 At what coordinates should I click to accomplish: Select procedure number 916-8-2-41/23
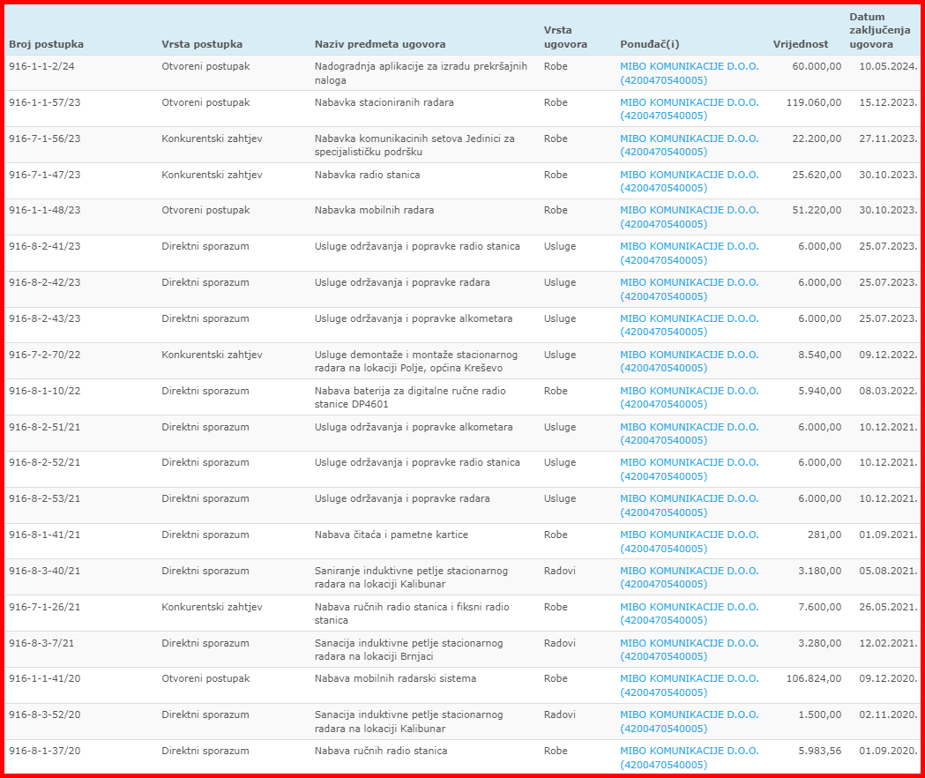(45, 246)
